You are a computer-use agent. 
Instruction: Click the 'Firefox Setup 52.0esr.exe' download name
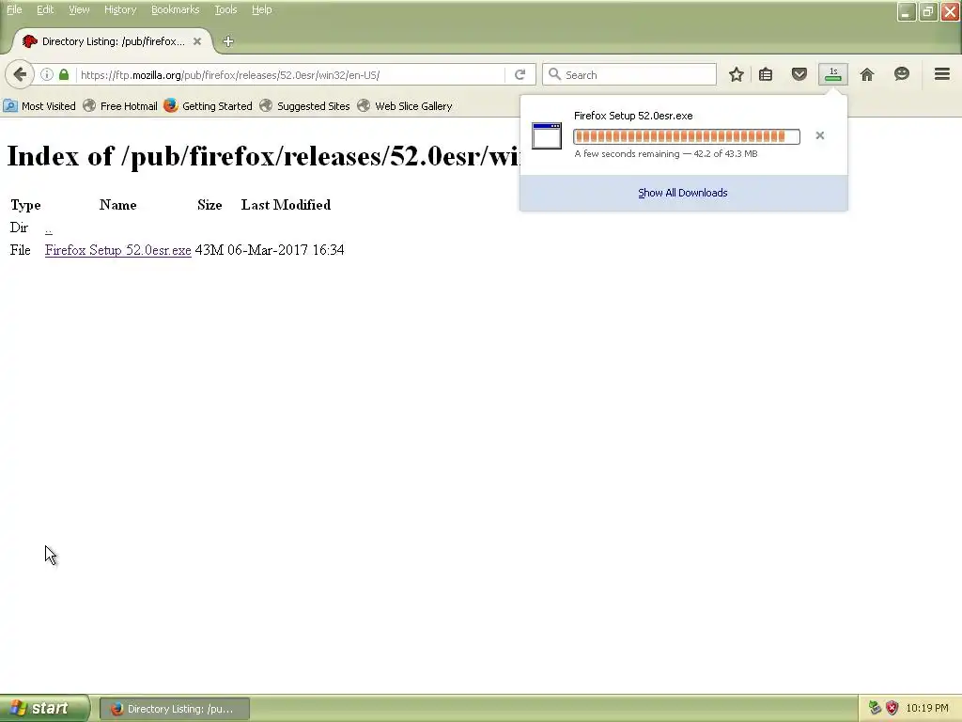633,116
